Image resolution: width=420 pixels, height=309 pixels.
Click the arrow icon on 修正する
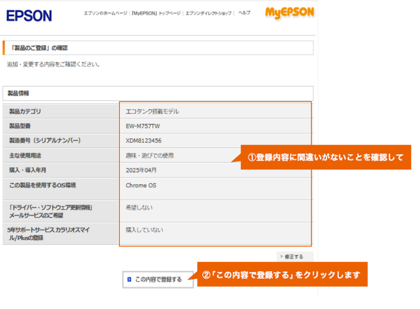pyautogui.click(x=281, y=257)
